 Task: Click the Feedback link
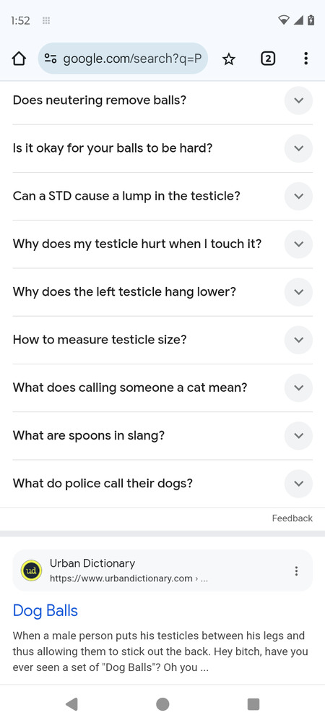(x=292, y=518)
